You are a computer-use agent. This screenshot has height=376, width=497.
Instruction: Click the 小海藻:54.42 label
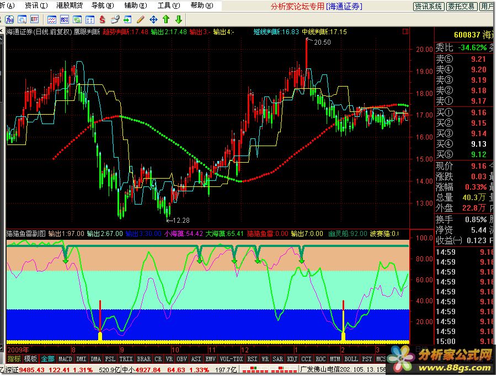(x=183, y=234)
